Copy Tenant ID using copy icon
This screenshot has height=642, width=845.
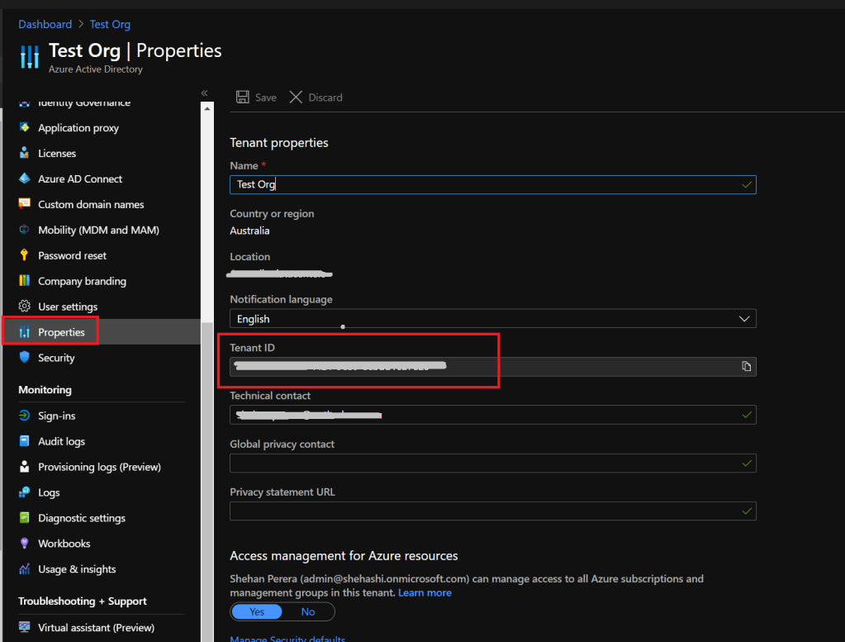pyautogui.click(x=746, y=367)
